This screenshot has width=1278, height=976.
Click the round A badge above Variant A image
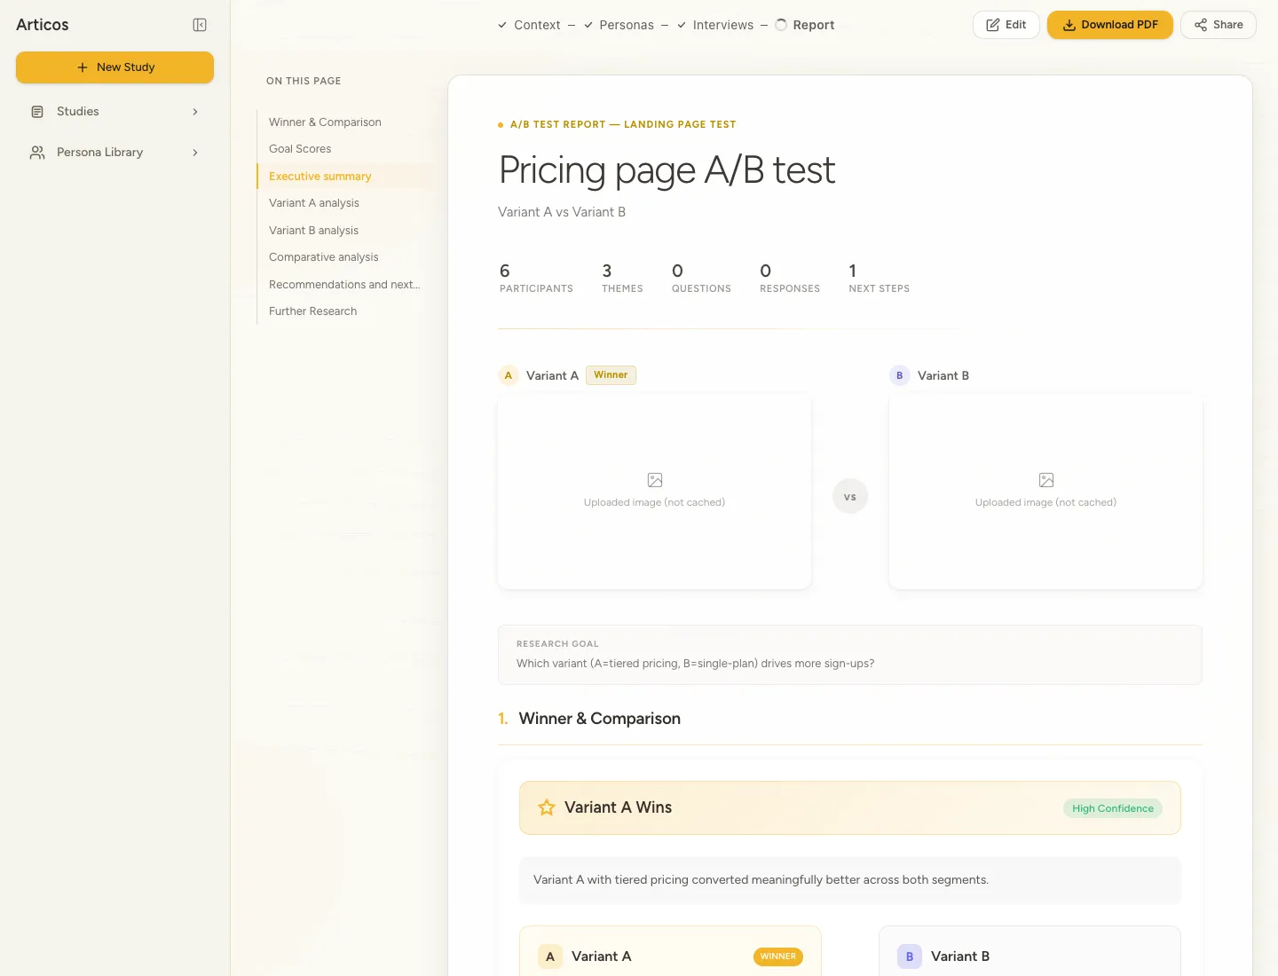click(509, 375)
